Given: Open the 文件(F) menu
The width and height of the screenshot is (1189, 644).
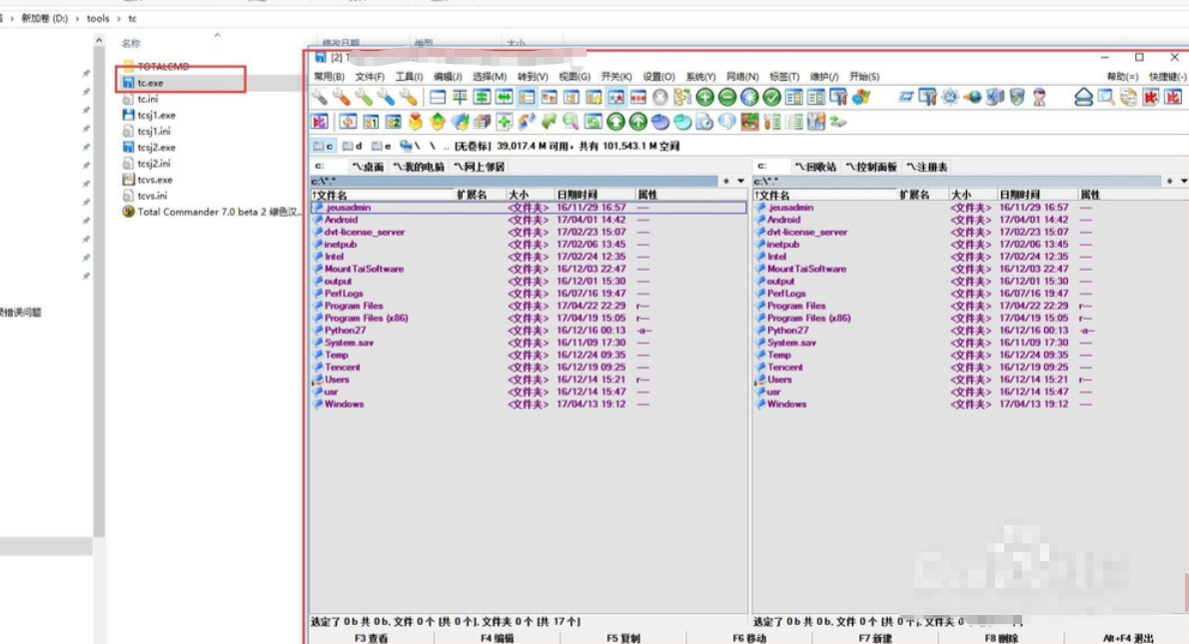Looking at the screenshot, I should pyautogui.click(x=370, y=77).
